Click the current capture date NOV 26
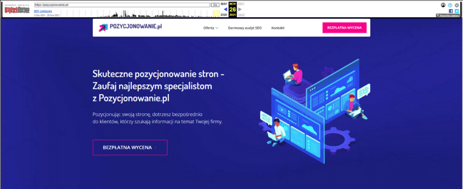The image size is (463, 189). coord(233,9)
